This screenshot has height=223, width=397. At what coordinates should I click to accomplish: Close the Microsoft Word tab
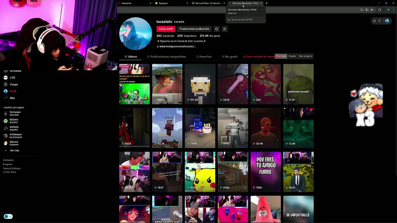point(224,3)
